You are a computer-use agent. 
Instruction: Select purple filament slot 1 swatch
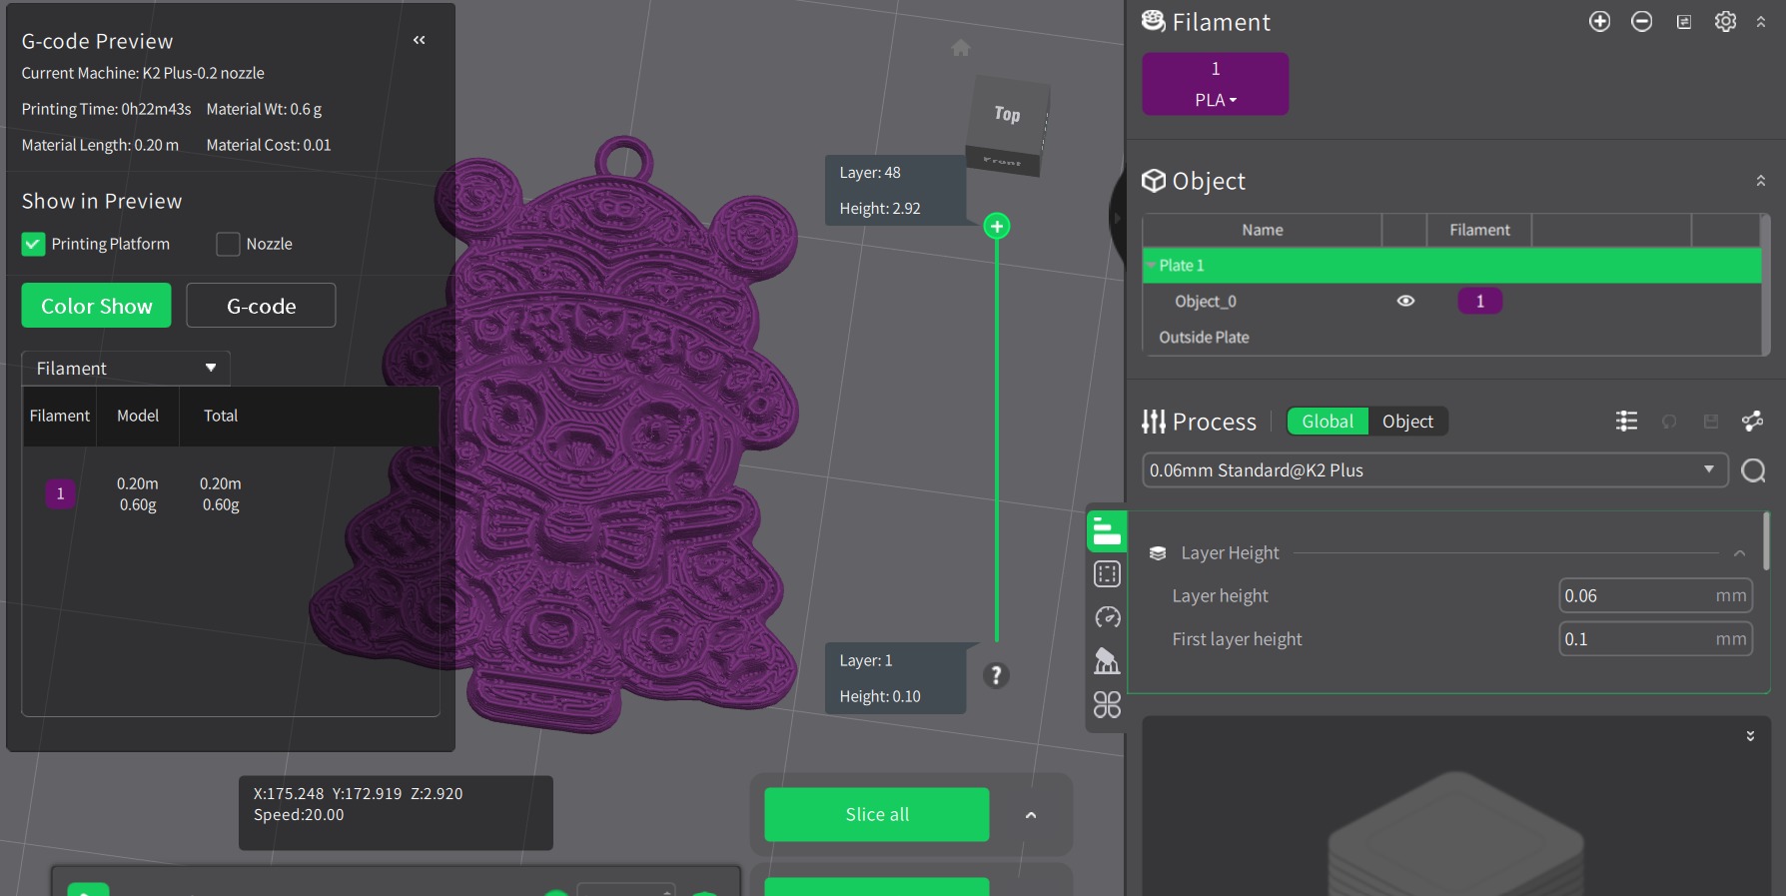1216,84
